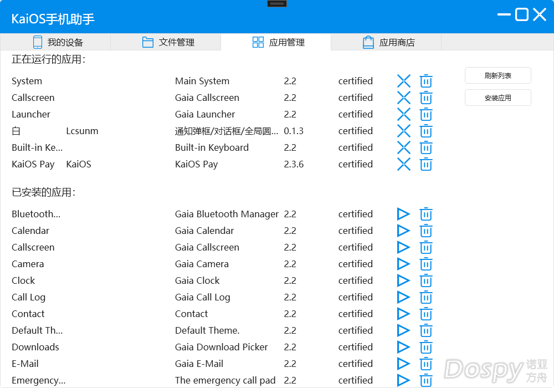
Task: Delete the Gaia Camera app
Action: pyautogui.click(x=426, y=264)
